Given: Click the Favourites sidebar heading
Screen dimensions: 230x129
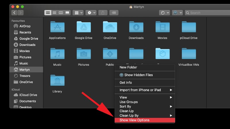Looking at the screenshot, I should (18, 21).
